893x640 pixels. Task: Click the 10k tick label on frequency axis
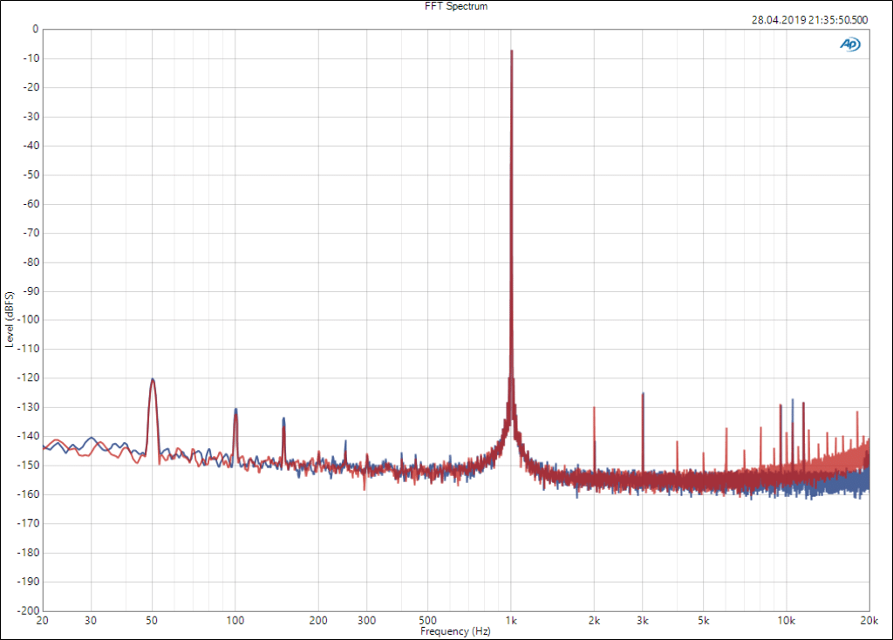pyautogui.click(x=786, y=620)
